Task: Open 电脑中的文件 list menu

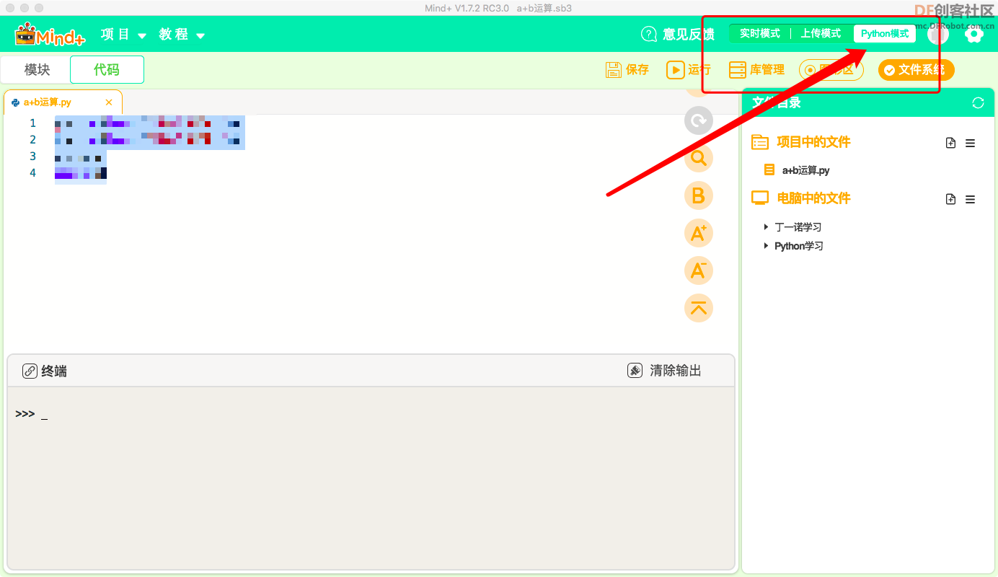Action: click(x=970, y=199)
